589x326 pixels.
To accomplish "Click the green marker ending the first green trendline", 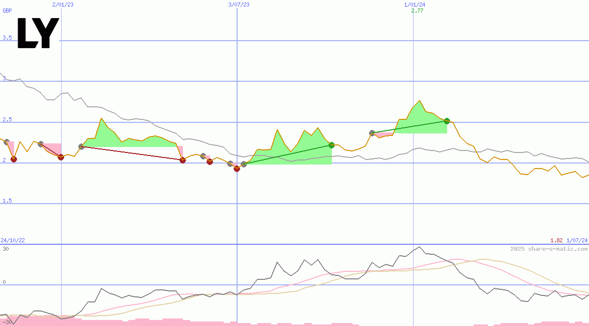I will pyautogui.click(x=331, y=145).
